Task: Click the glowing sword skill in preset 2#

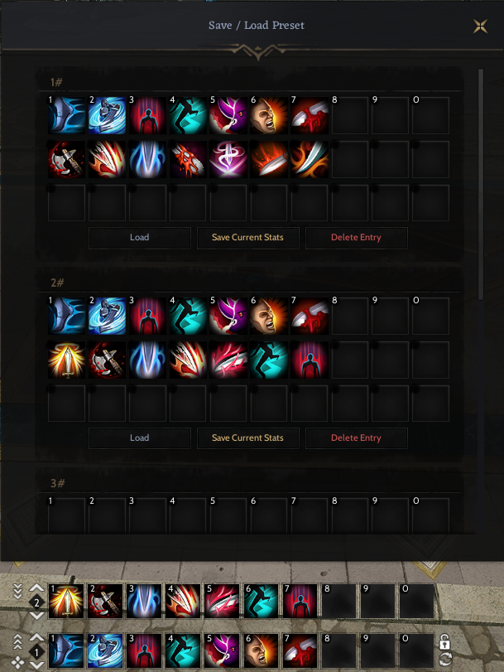Action: 66,360
